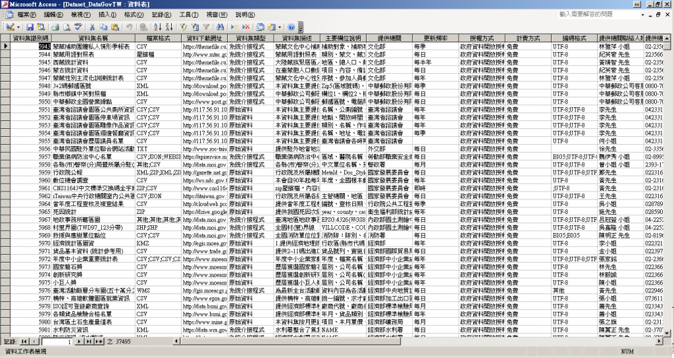Select the 資料集識別碼 column header
This screenshot has height=358, width=674.
coord(30,38)
